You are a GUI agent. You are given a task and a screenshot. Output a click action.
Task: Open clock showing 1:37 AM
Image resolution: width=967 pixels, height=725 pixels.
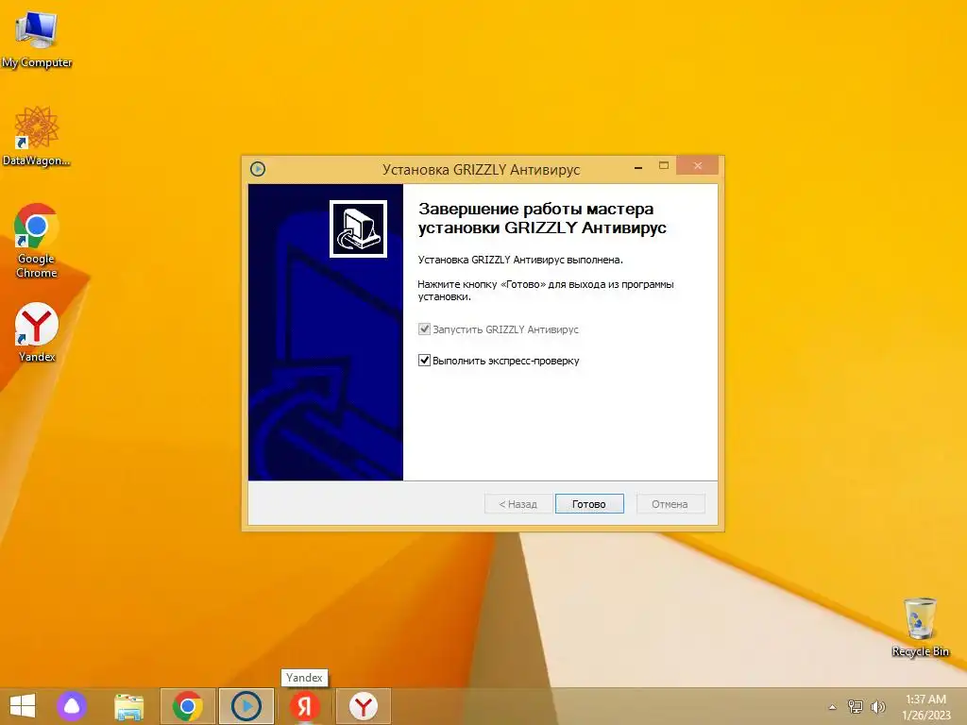click(x=926, y=706)
